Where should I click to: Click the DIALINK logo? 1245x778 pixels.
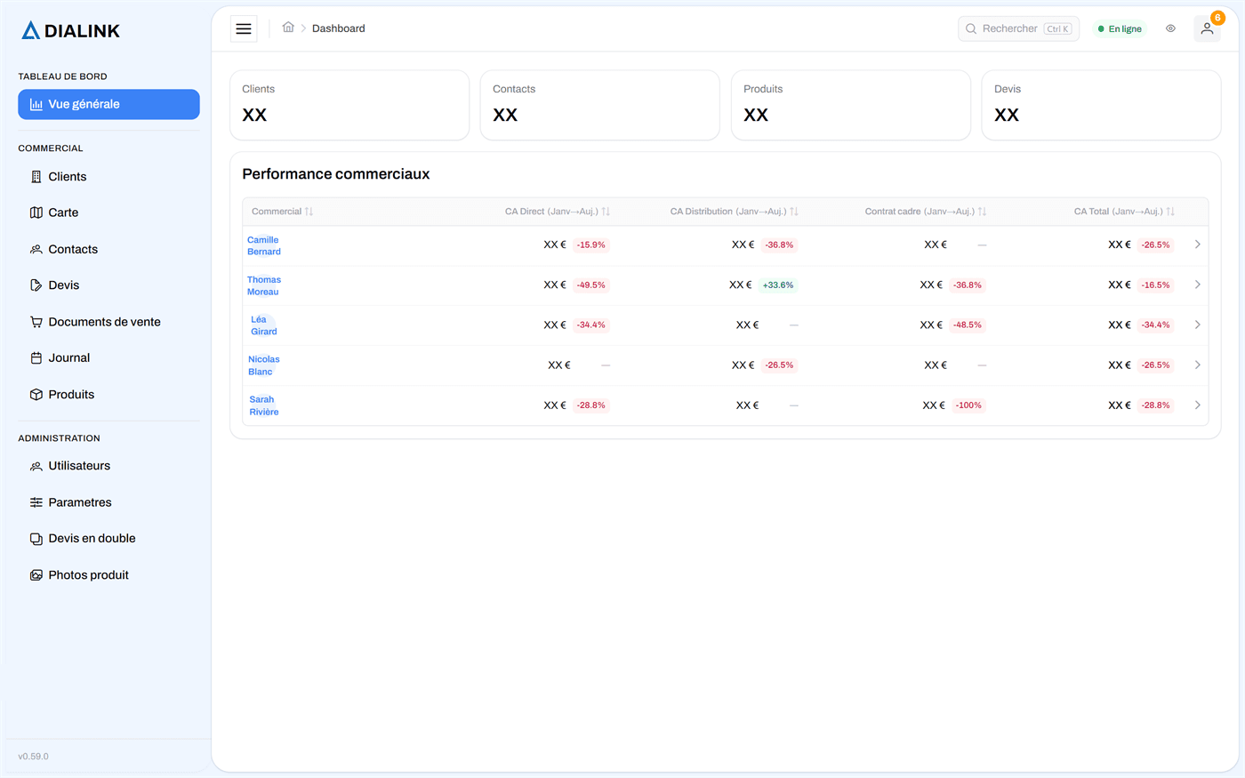[70, 30]
